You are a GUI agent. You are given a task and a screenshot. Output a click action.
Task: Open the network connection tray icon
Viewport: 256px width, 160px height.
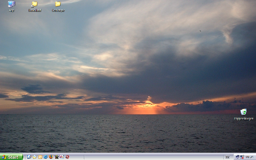coord(238,157)
